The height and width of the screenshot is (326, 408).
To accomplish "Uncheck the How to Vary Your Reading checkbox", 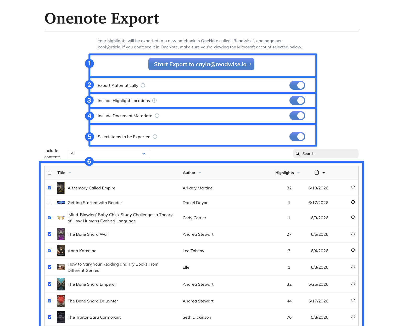I will point(50,267).
